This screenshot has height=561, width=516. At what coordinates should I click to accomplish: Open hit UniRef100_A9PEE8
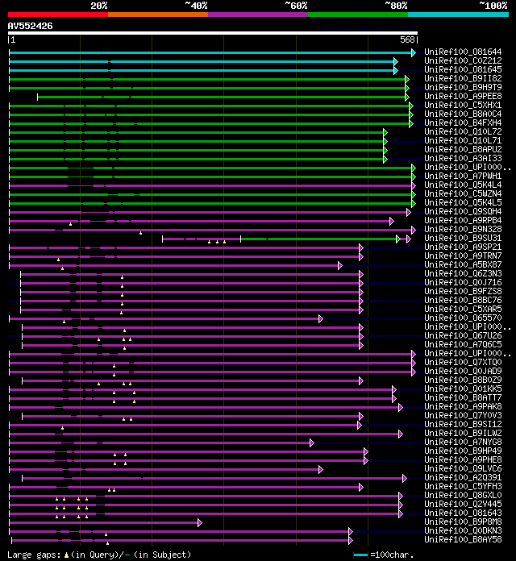pyautogui.click(x=463, y=96)
